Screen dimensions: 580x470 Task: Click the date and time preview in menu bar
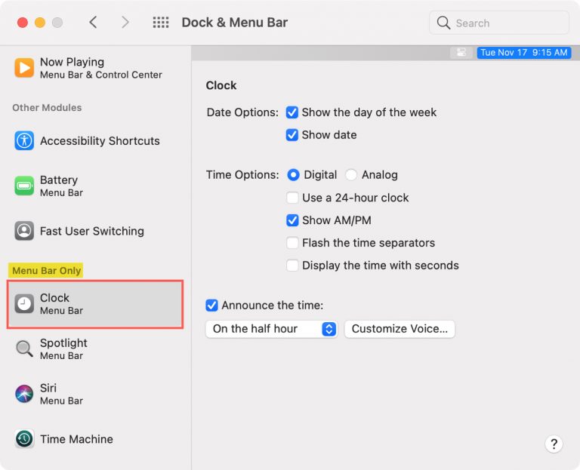[524, 53]
